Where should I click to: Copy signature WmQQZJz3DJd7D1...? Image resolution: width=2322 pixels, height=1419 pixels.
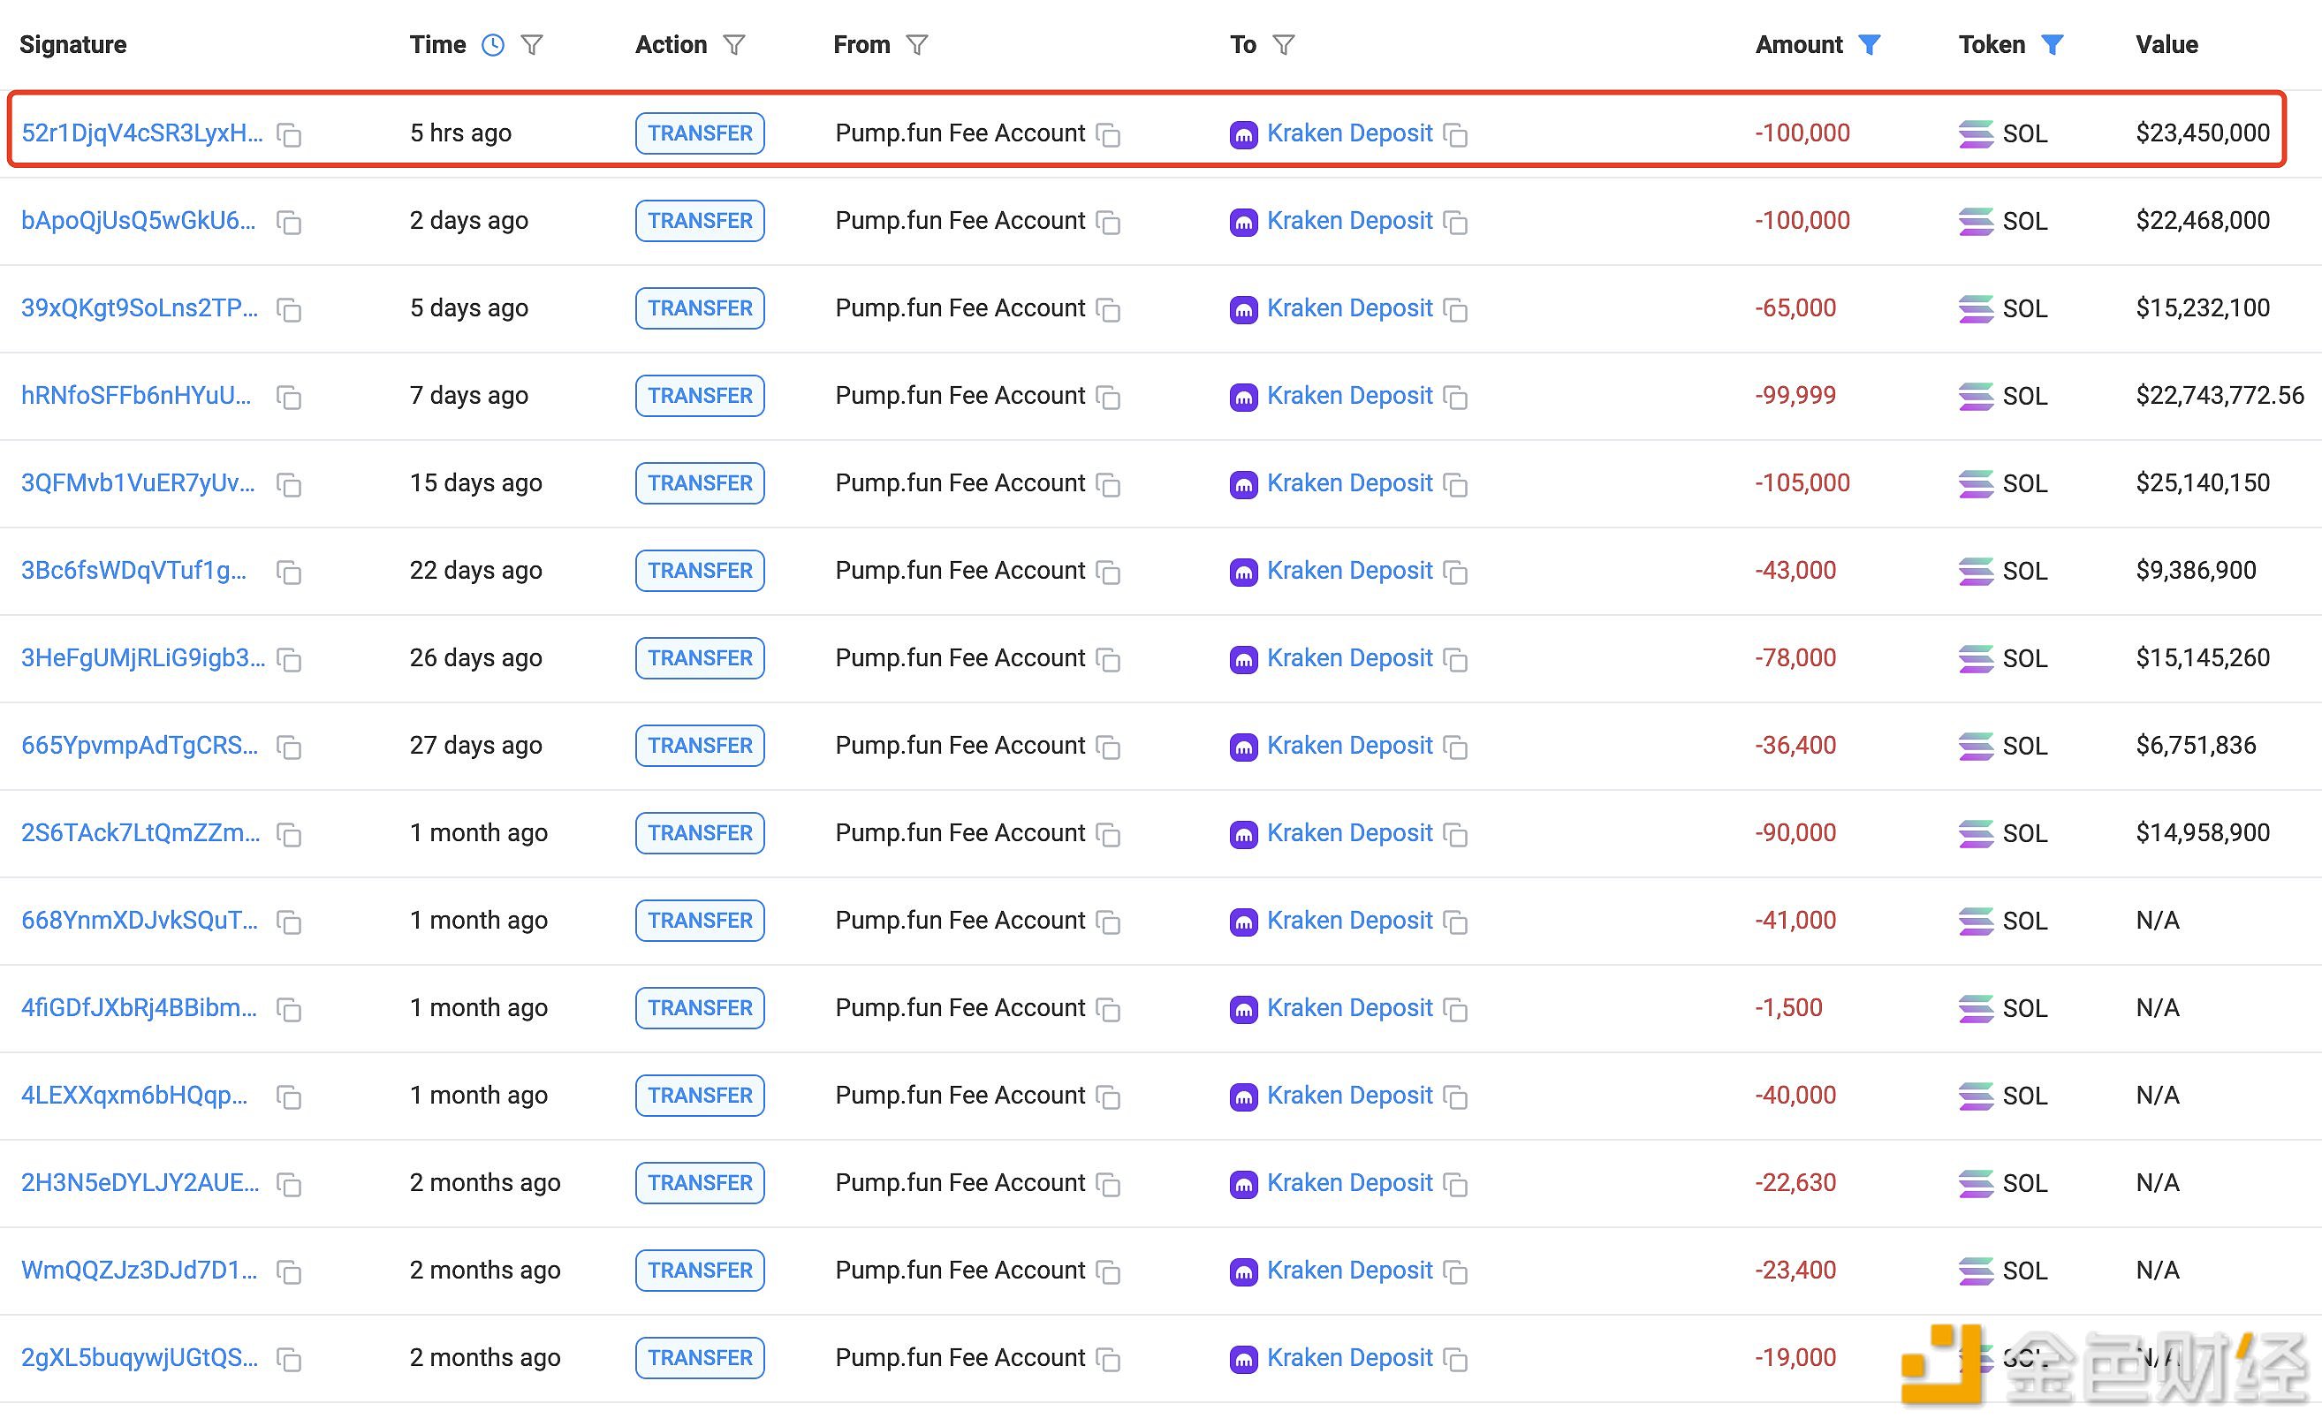(289, 1272)
